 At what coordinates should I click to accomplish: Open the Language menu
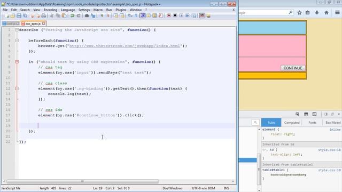[68, 10]
